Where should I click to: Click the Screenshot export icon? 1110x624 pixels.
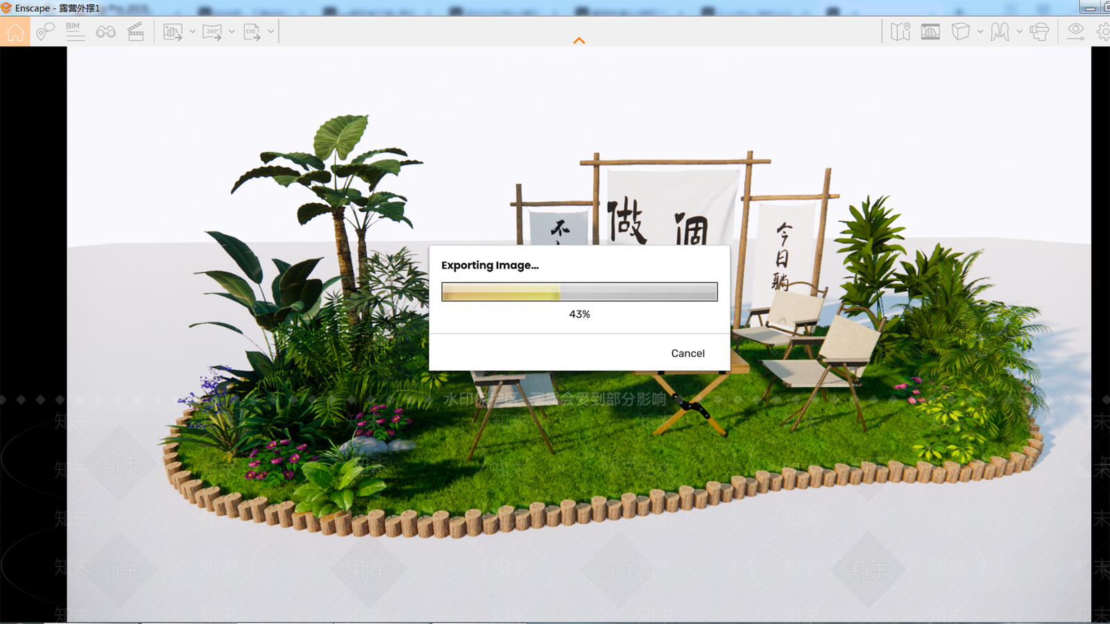click(172, 32)
